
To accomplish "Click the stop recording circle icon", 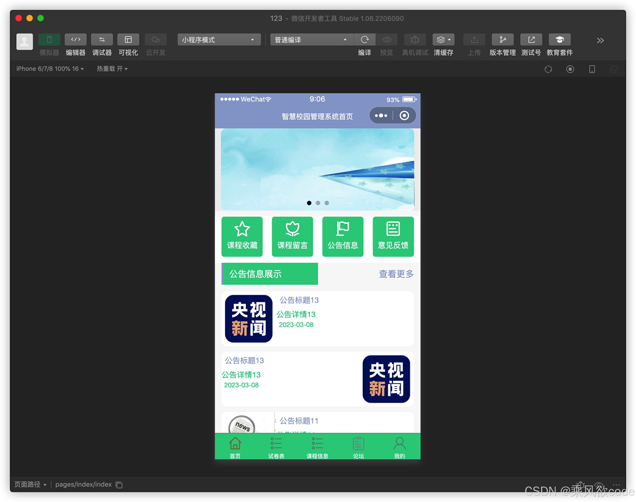I will [x=570, y=69].
